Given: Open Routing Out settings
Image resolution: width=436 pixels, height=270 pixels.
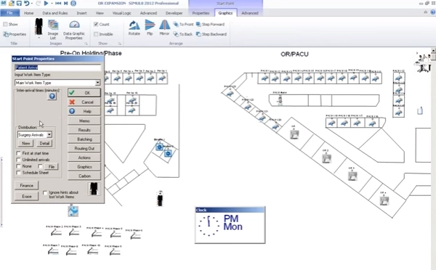Looking at the screenshot, I should click(x=84, y=148).
